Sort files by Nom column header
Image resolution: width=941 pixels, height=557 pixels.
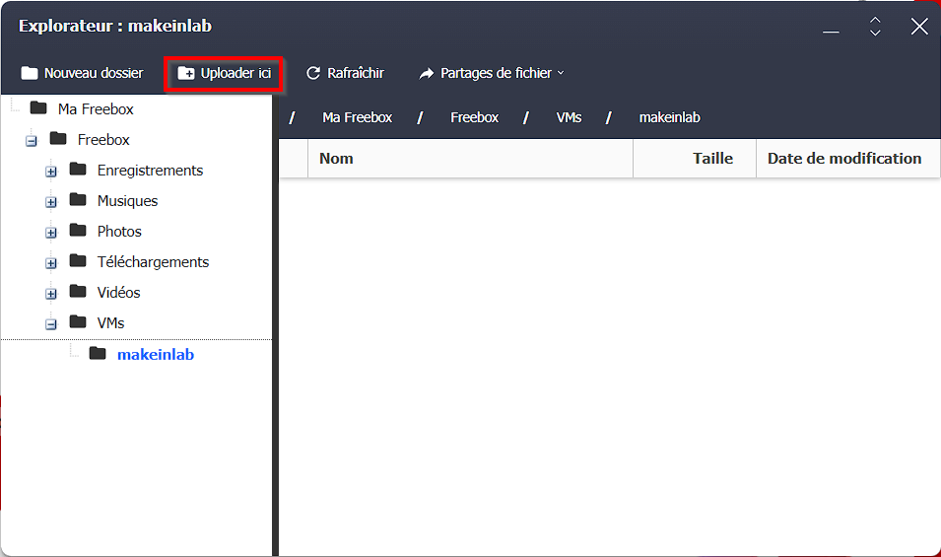pyautogui.click(x=336, y=159)
